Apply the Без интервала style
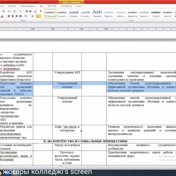This screenshot has height=176, width=176. [62, 14]
